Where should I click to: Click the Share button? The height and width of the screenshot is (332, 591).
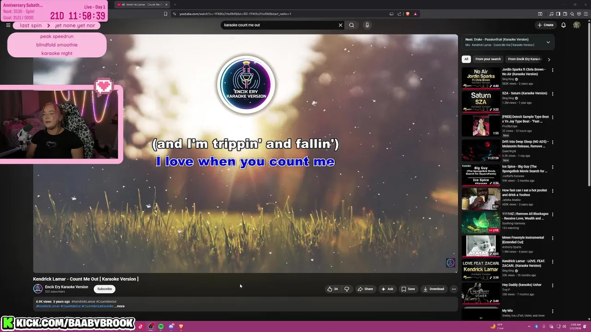[x=365, y=289]
